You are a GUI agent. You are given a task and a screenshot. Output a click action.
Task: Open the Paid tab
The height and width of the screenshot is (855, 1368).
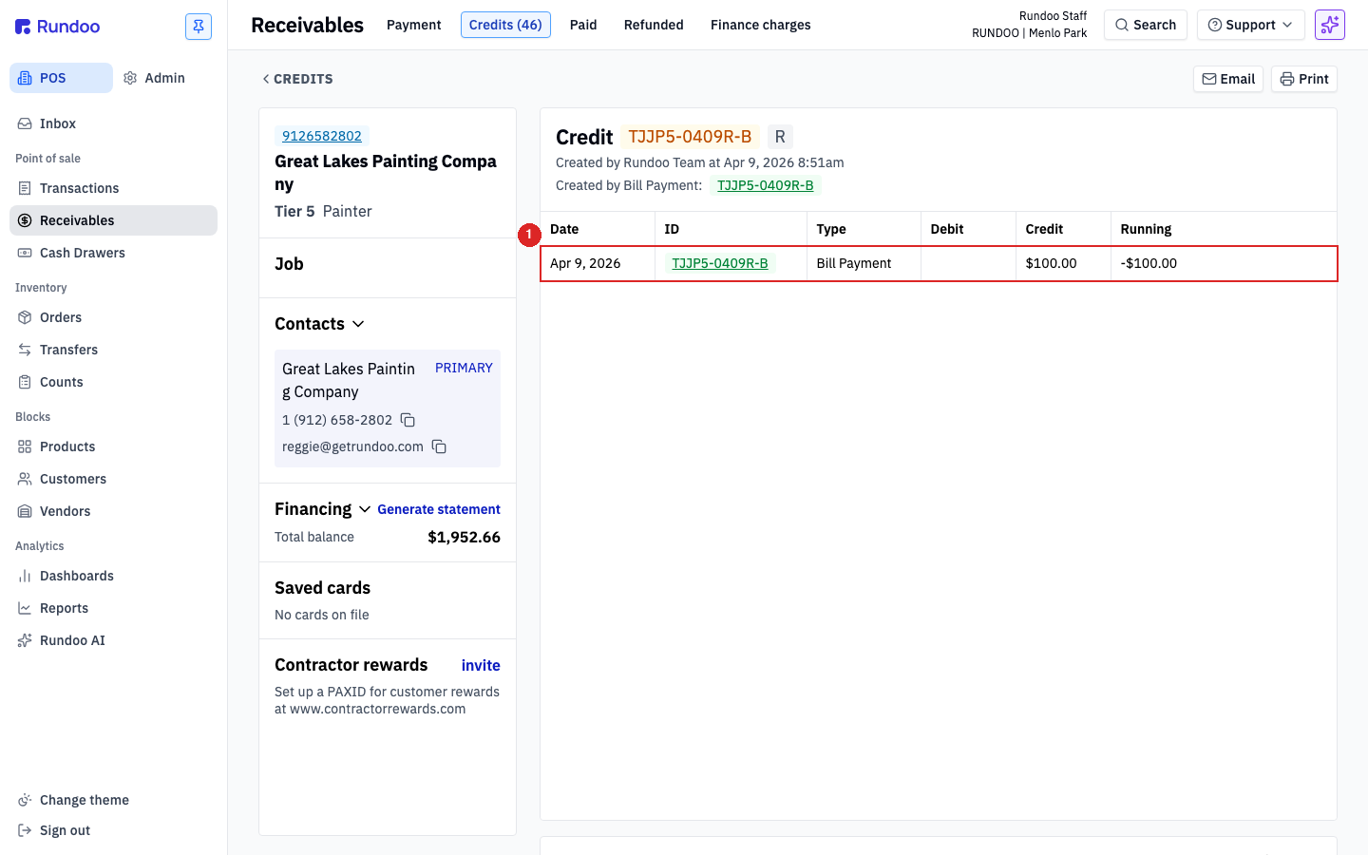(x=583, y=25)
